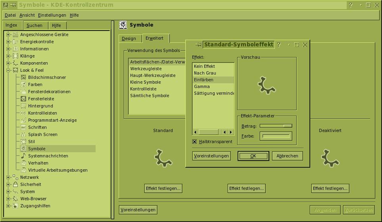Click the help question mark in dialog titlebar
The width and height of the screenshot is (382, 222).
point(279,44)
